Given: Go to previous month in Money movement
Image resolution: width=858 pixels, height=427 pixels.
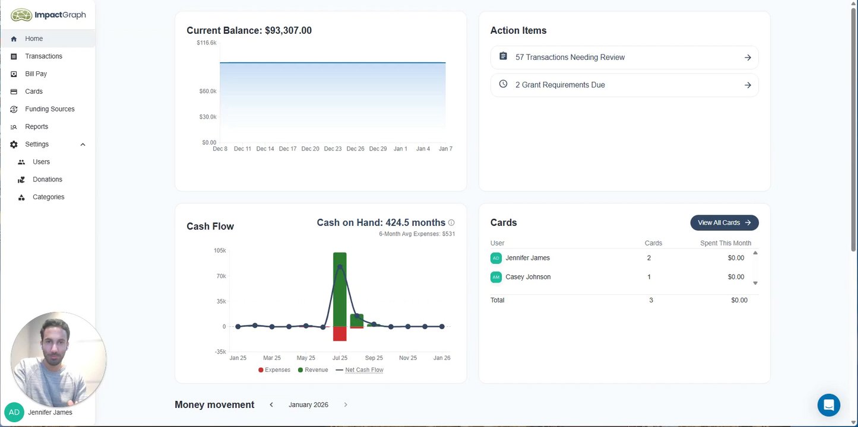Looking at the screenshot, I should [271, 405].
